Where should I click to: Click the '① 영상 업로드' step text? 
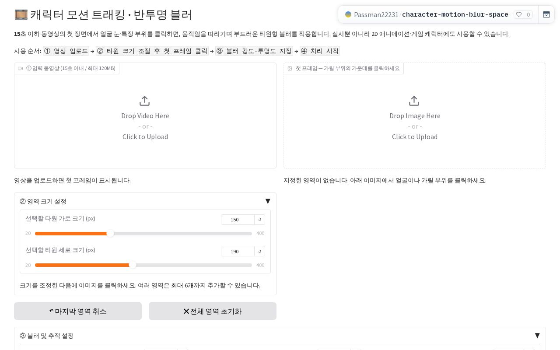(66, 51)
